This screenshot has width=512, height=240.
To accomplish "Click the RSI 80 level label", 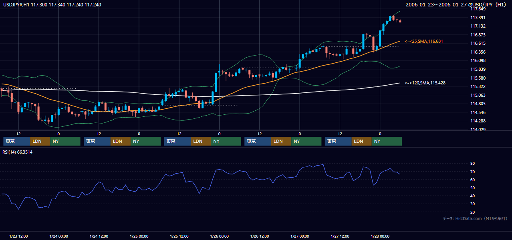I will [x=473, y=164].
